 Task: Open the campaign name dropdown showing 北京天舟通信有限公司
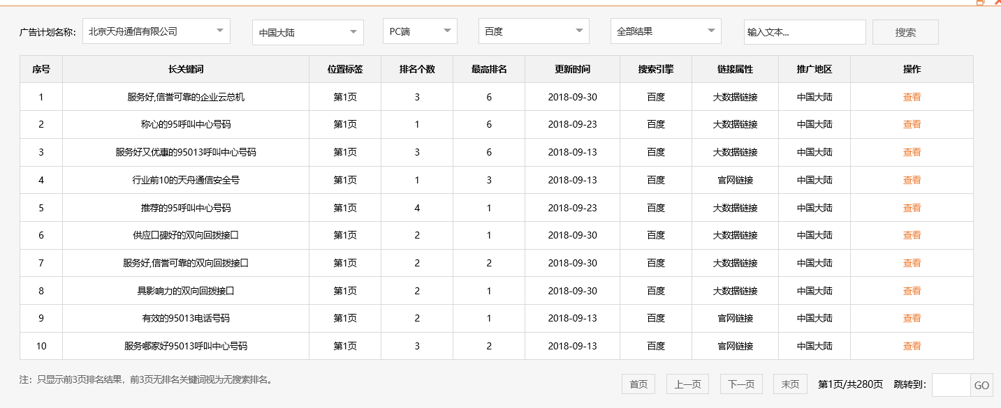[155, 31]
